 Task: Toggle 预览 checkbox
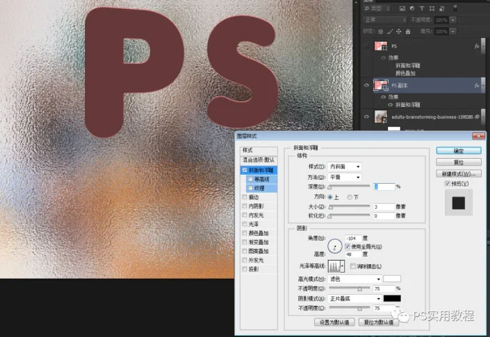[x=448, y=184]
